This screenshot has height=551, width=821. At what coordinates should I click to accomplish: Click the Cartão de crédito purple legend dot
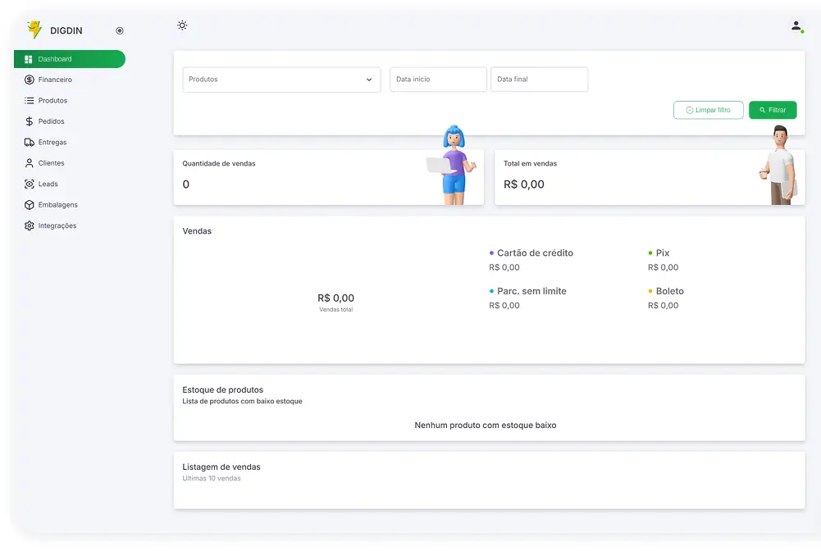pos(491,253)
